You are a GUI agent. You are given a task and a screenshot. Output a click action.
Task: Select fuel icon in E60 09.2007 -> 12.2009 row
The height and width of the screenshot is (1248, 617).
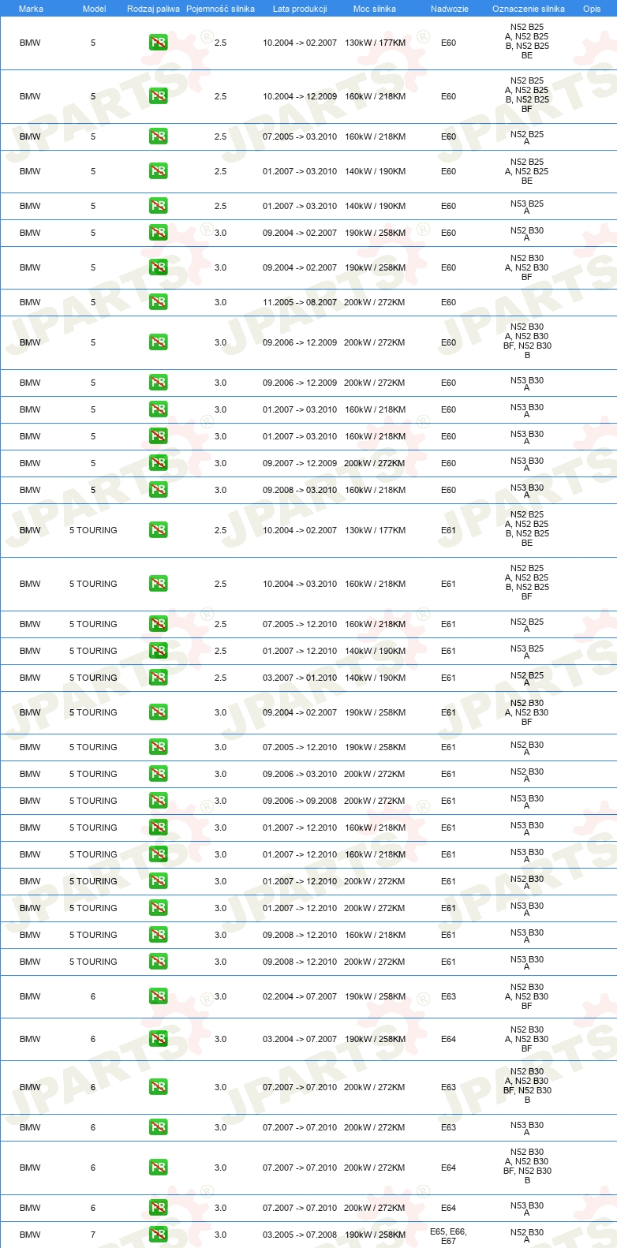pyautogui.click(x=158, y=463)
